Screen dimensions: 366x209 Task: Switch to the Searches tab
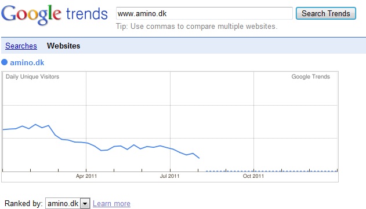pos(21,46)
